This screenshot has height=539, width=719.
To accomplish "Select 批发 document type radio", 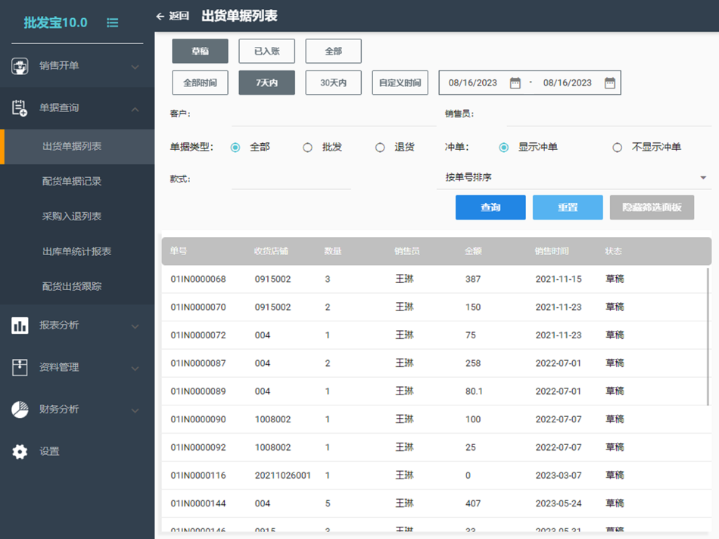I will point(308,148).
